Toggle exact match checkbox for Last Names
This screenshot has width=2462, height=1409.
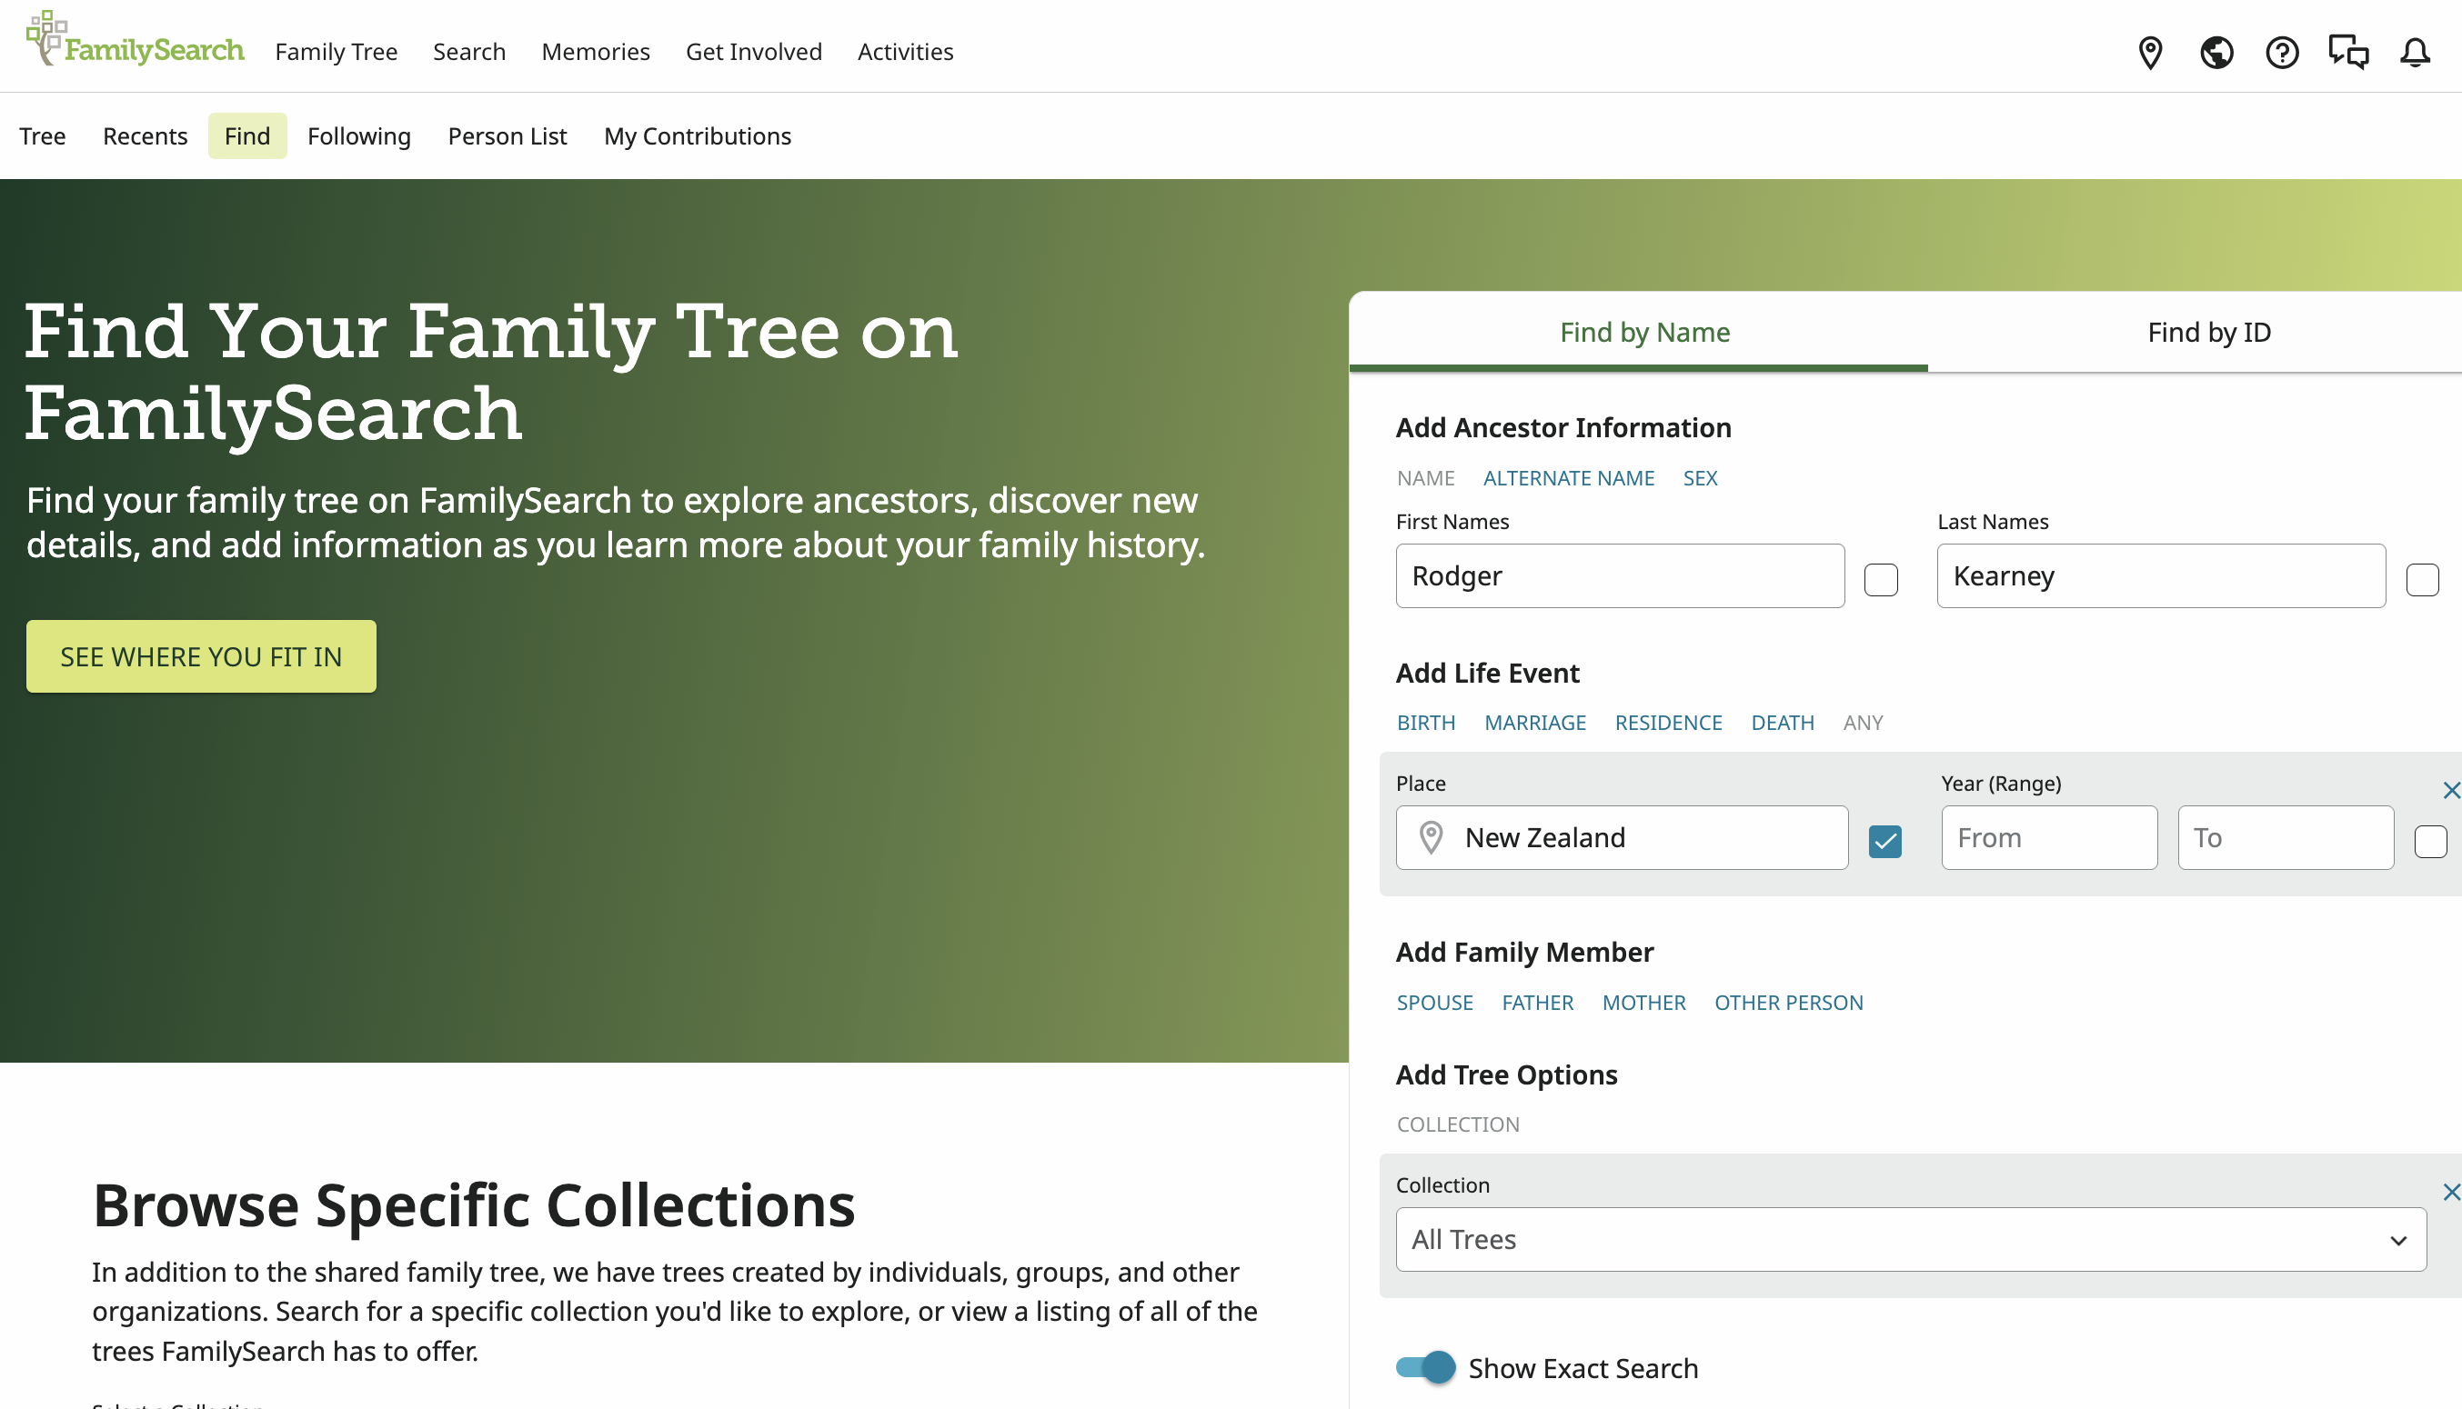coord(2422,580)
